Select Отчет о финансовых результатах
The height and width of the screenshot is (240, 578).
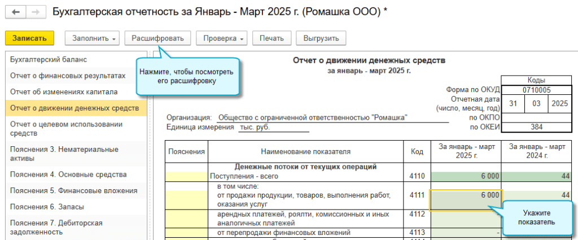coord(68,75)
